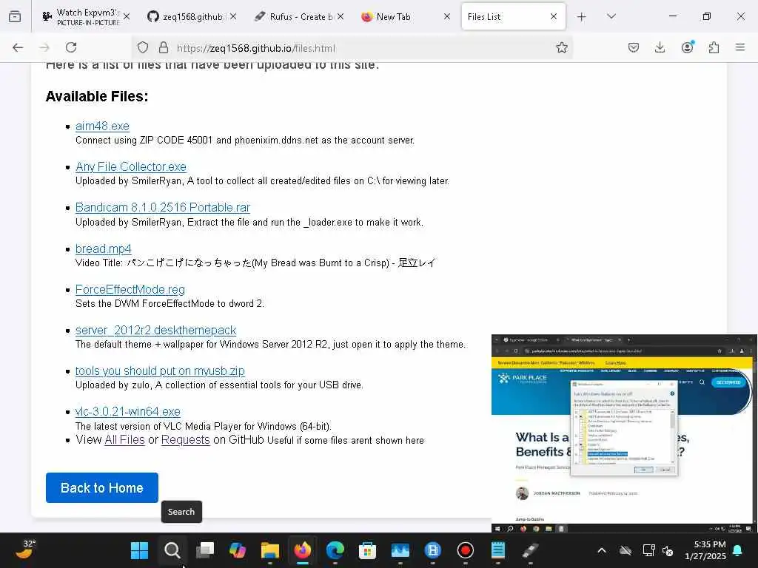Go back with the Back arrow
The height and width of the screenshot is (568, 758).
point(18,47)
